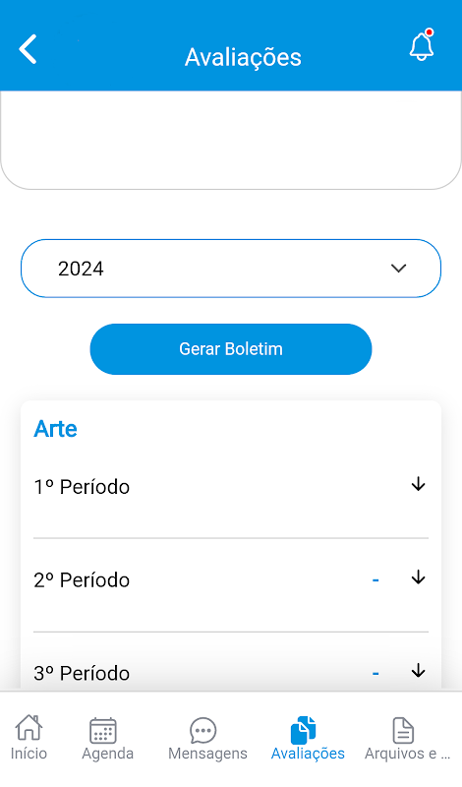Select the Arte subject heading
This screenshot has height=787, width=462.
click(x=56, y=429)
